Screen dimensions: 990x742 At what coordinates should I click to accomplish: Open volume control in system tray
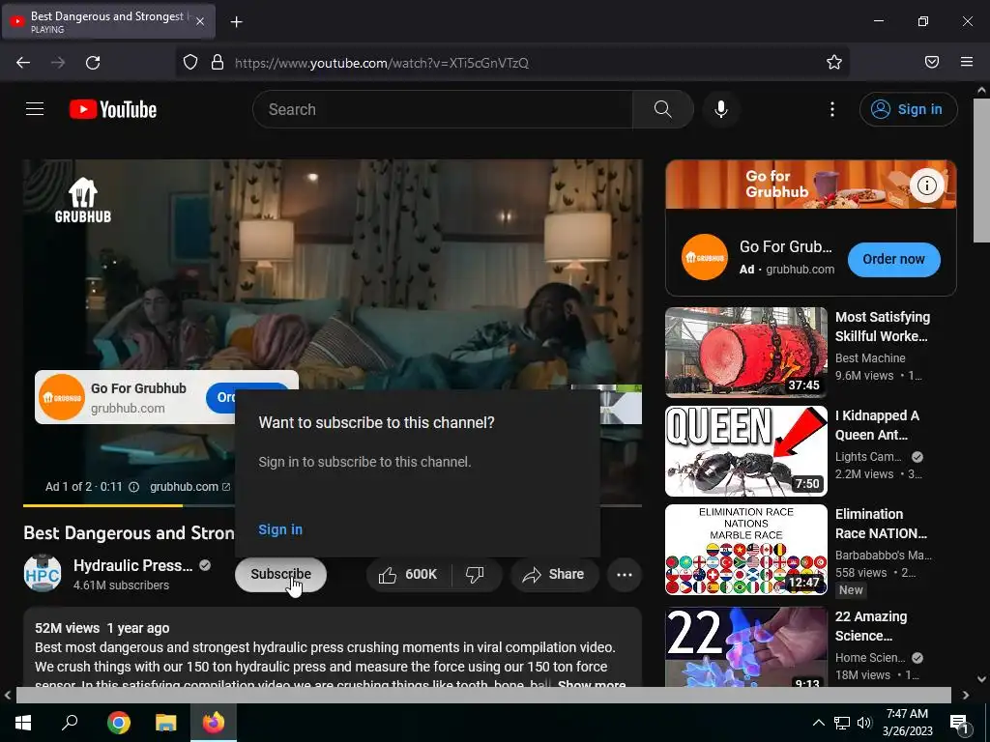[x=864, y=723]
